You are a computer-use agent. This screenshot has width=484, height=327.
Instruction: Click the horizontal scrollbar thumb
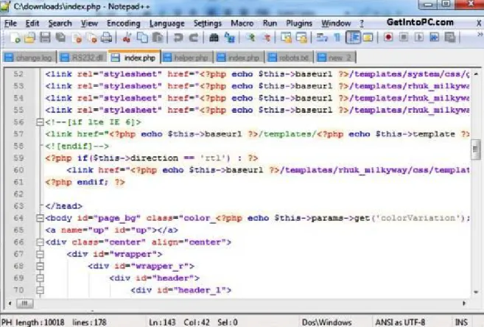click(25, 303)
